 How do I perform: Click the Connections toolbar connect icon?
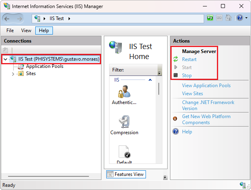click(5, 50)
